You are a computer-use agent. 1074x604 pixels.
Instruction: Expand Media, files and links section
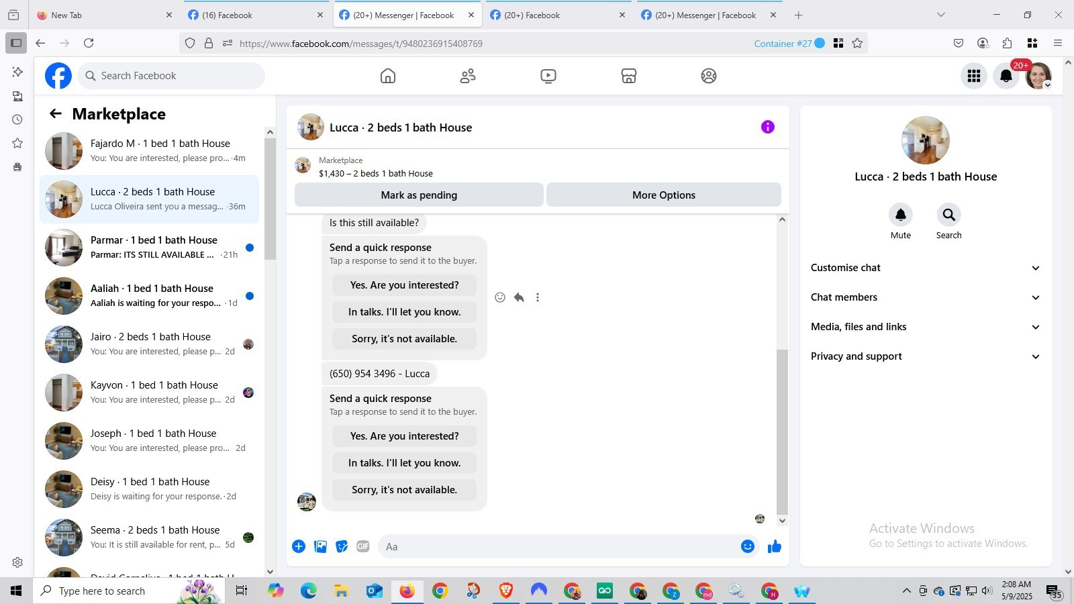click(926, 327)
